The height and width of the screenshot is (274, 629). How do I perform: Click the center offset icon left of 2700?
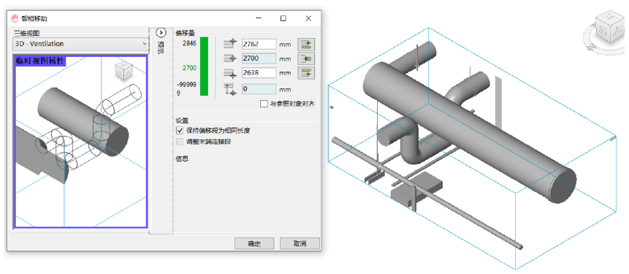[x=231, y=58]
